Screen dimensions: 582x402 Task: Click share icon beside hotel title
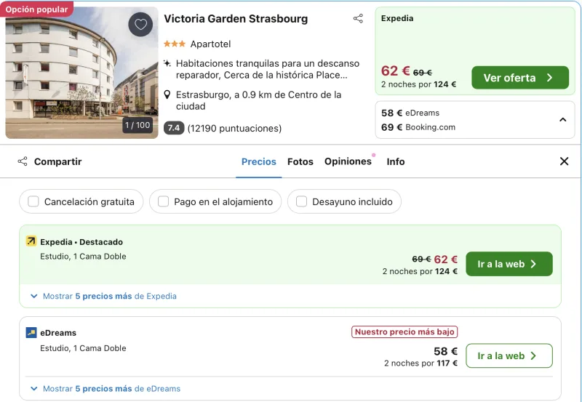click(358, 19)
